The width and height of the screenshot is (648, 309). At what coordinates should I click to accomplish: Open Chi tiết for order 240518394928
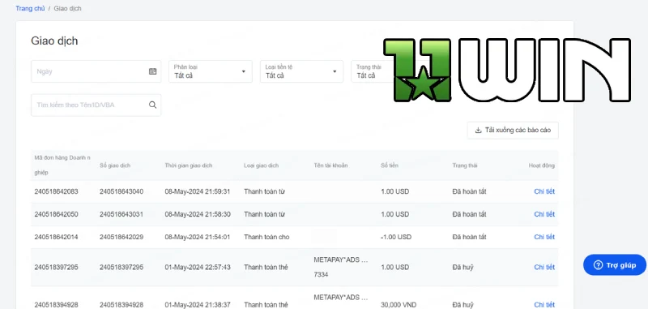tap(544, 305)
